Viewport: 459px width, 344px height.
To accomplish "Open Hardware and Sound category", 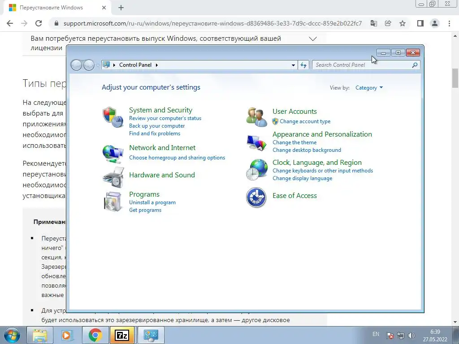I will [x=162, y=175].
